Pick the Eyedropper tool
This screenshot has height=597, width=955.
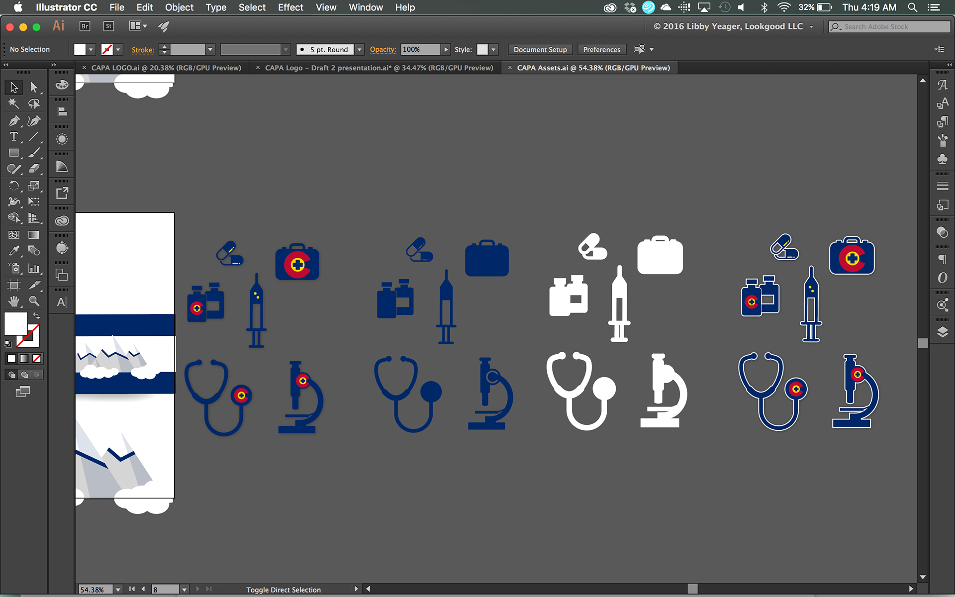point(13,251)
